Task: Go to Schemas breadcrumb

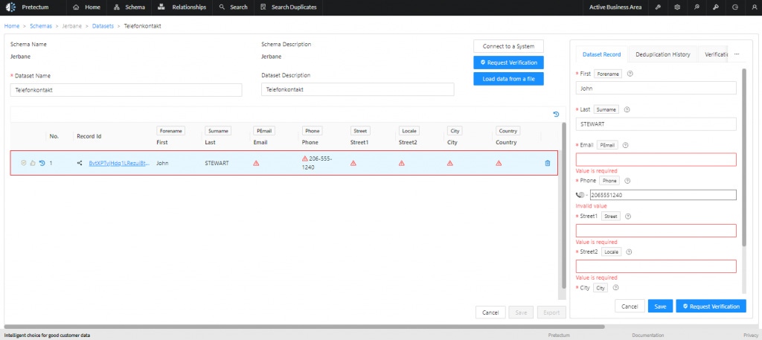Action: 41,26
